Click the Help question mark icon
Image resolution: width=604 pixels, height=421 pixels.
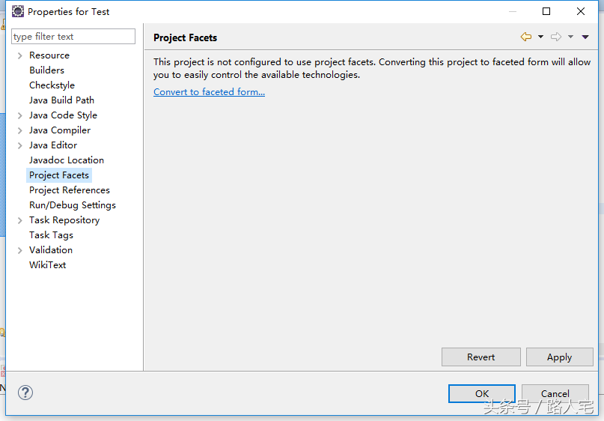(x=25, y=393)
